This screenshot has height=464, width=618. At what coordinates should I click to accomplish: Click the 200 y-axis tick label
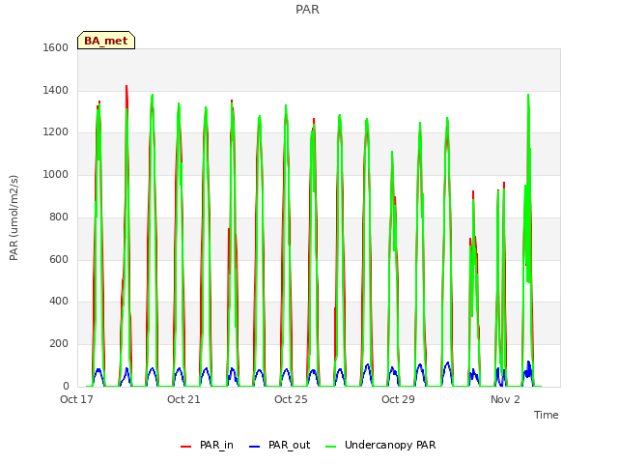[59, 344]
